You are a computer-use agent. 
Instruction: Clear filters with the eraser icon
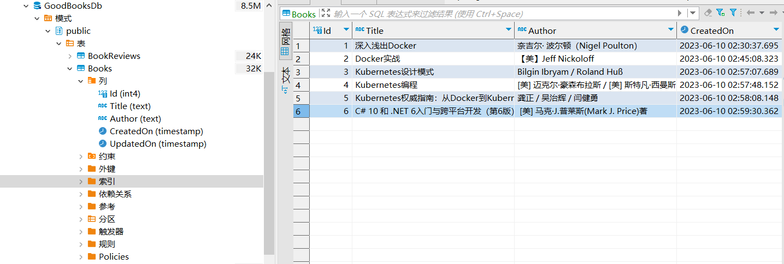(x=709, y=13)
